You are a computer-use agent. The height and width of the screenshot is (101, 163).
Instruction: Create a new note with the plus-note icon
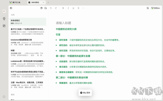pyautogui.click(x=46, y=8)
